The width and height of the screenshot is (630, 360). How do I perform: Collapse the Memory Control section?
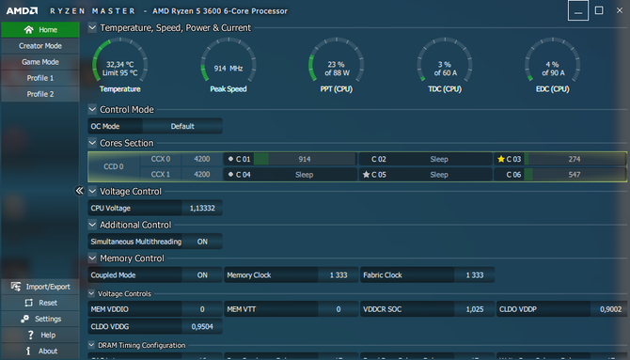(92, 258)
